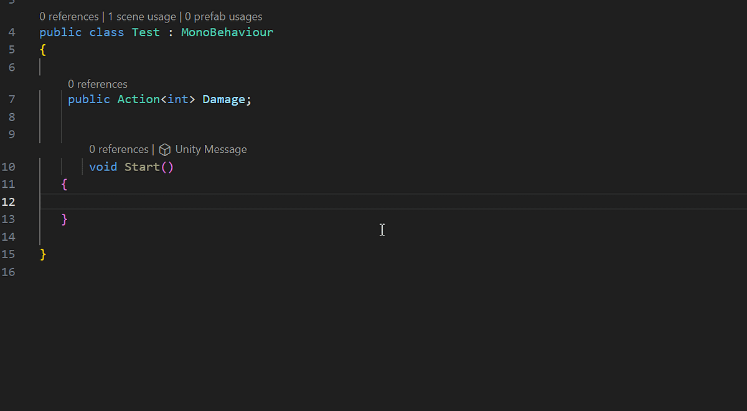Open the "Unity Message" CodeLens link
Viewport: 747px width, 411px height.
click(x=210, y=149)
